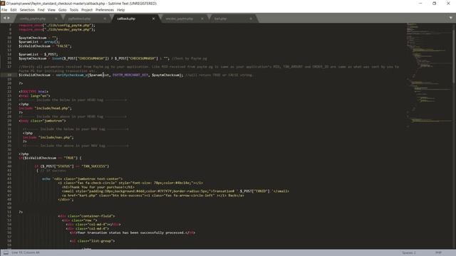Click line number 18 in the gutter
456x256 pixels.
(x=9, y=75)
